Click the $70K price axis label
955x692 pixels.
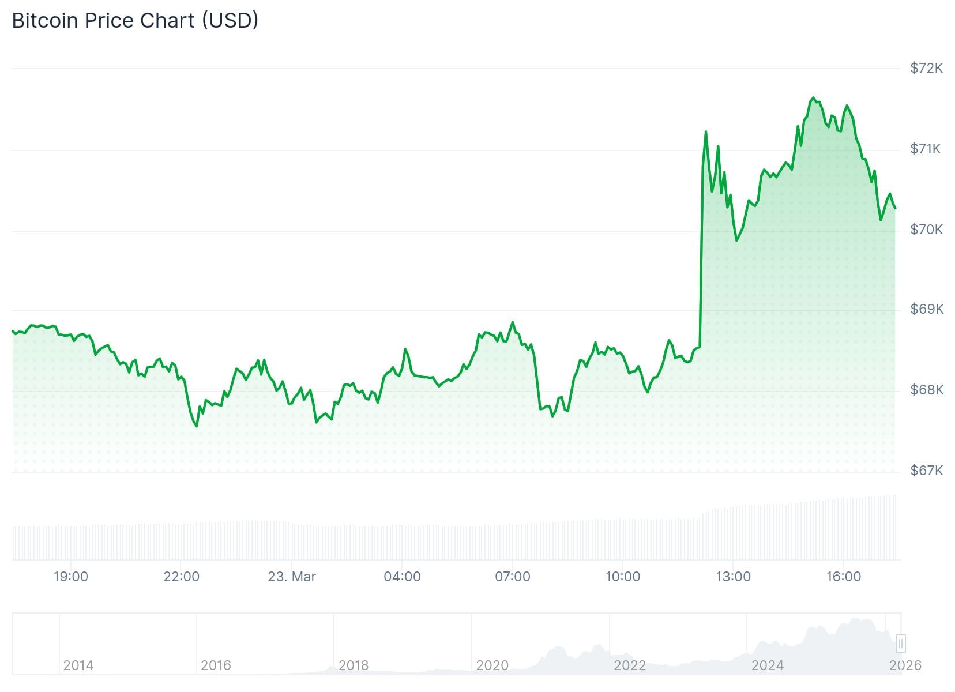pos(926,230)
